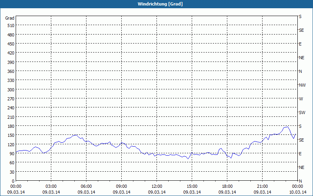Click the 18:00 time label
Viewport: 313px width, 196px height.
pos(227,187)
